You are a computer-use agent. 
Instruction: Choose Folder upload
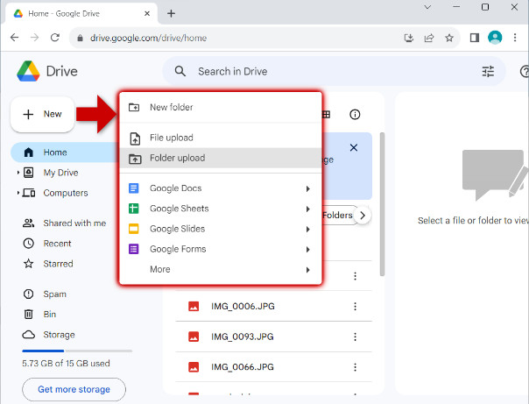[221, 158]
